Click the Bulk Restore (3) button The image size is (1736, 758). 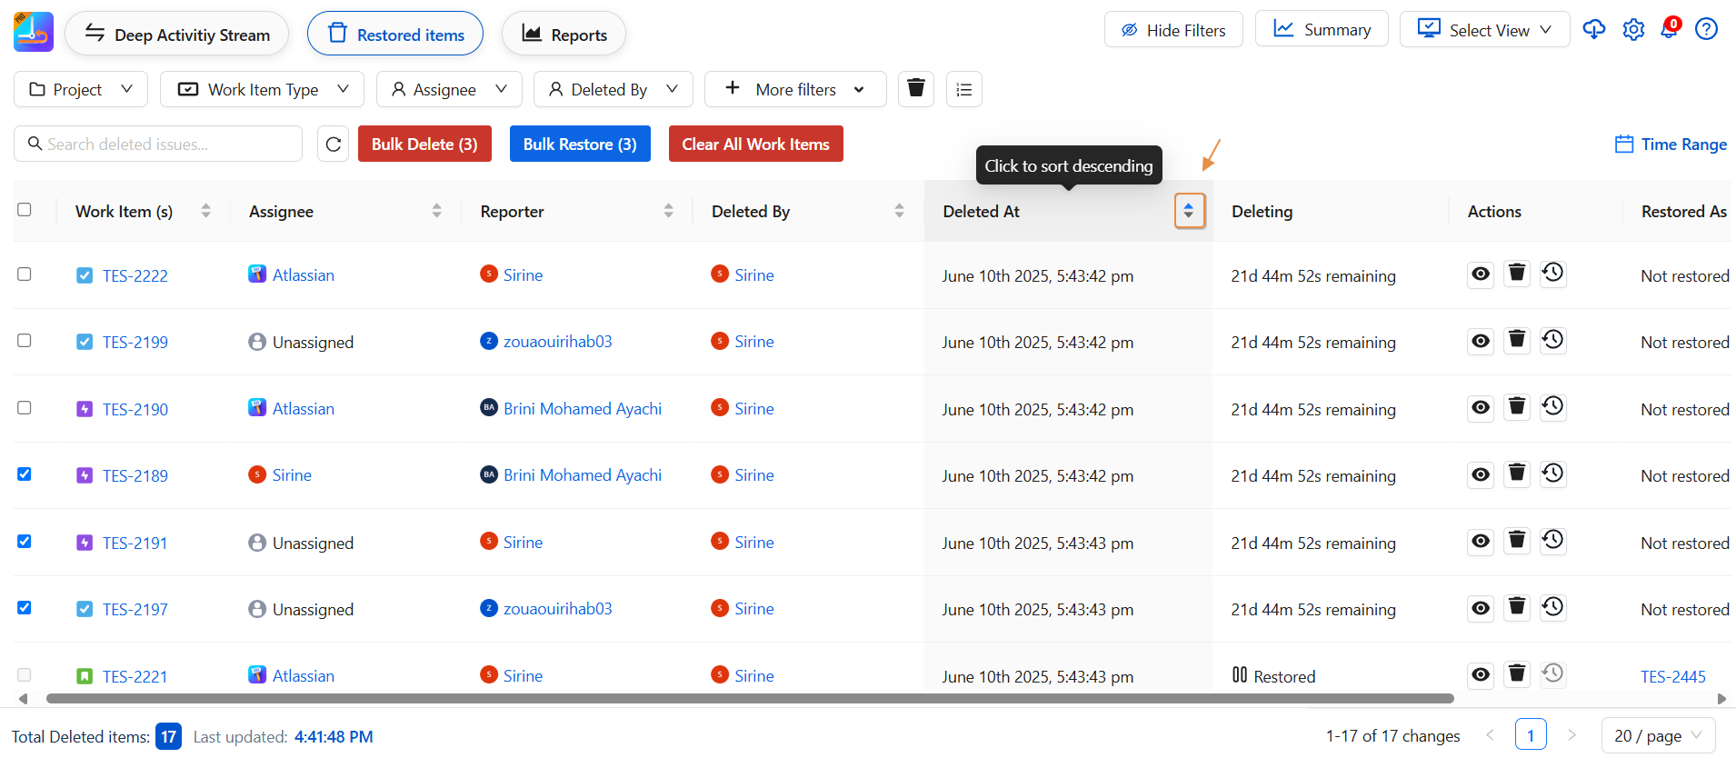click(x=580, y=145)
